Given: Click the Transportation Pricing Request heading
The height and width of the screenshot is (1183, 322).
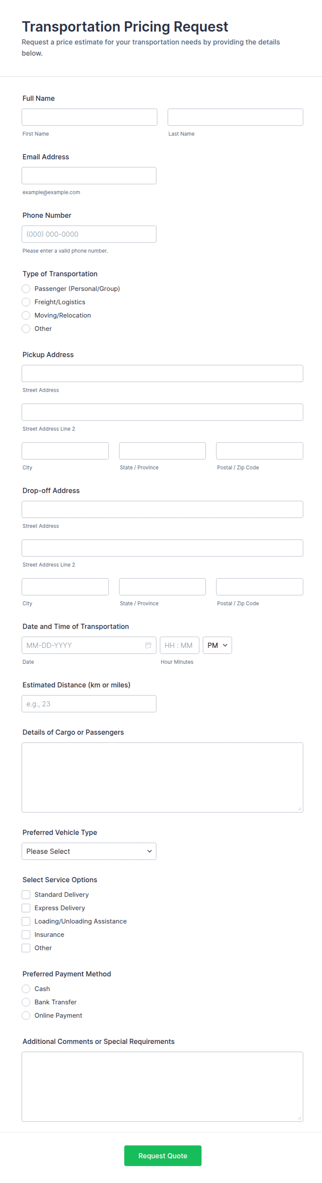Looking at the screenshot, I should (125, 27).
